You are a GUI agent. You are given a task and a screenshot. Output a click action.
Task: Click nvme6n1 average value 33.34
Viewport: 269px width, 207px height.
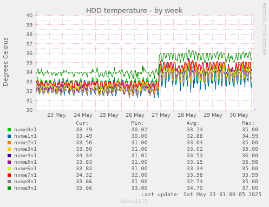[195, 169]
